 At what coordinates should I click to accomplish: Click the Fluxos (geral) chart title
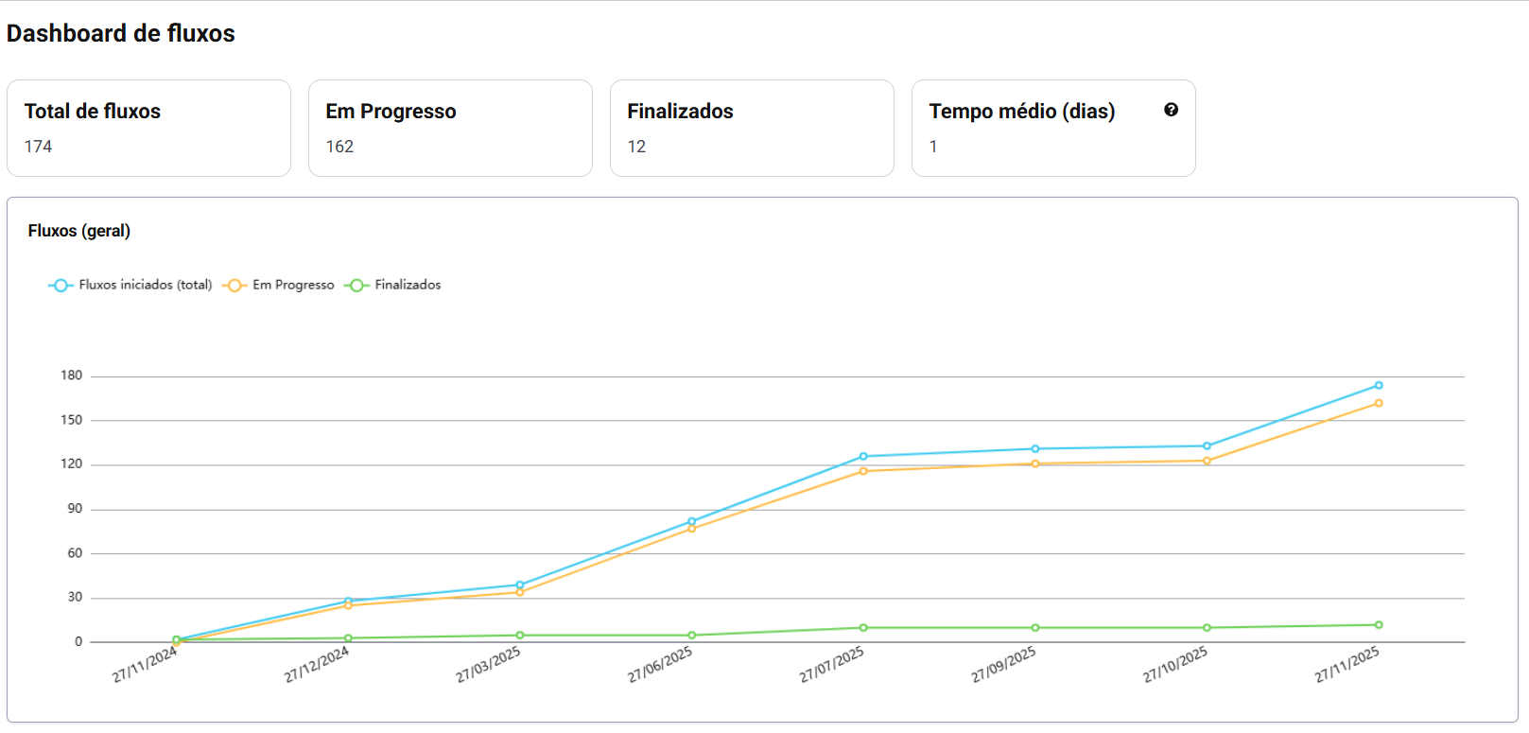[79, 231]
